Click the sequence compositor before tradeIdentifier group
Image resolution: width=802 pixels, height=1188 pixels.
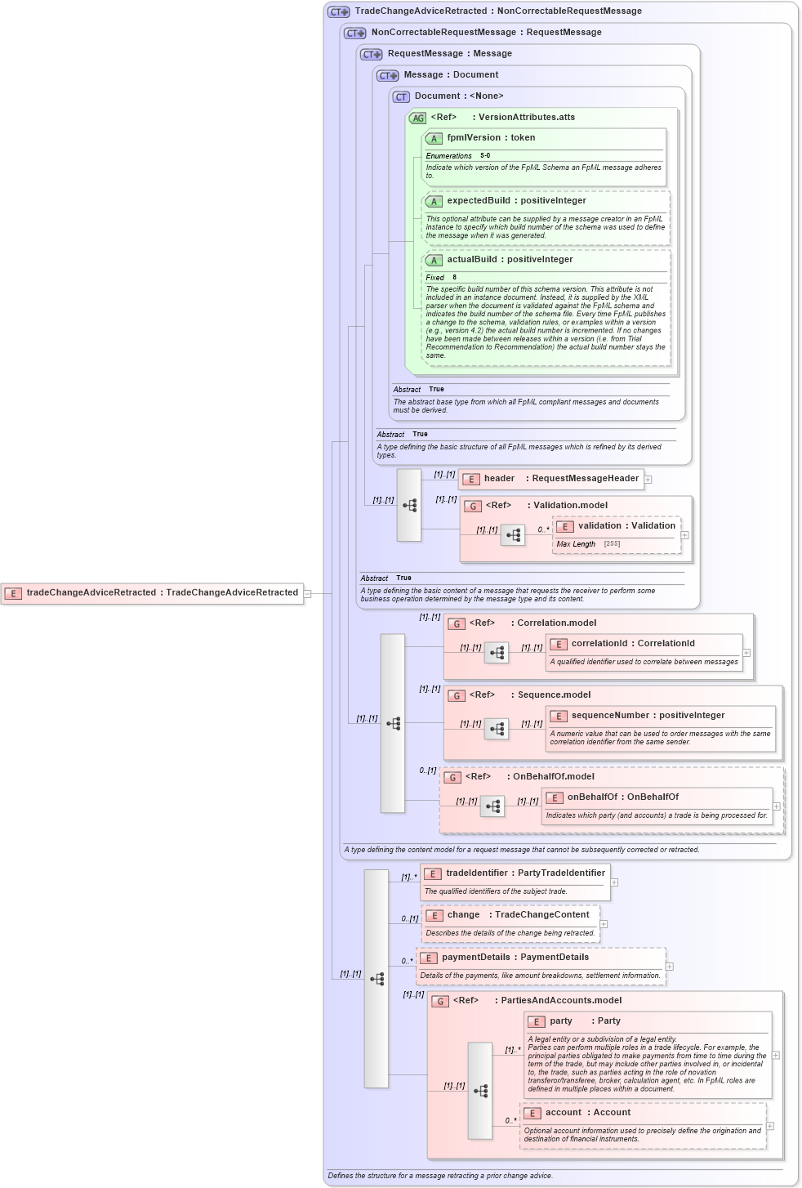[376, 979]
